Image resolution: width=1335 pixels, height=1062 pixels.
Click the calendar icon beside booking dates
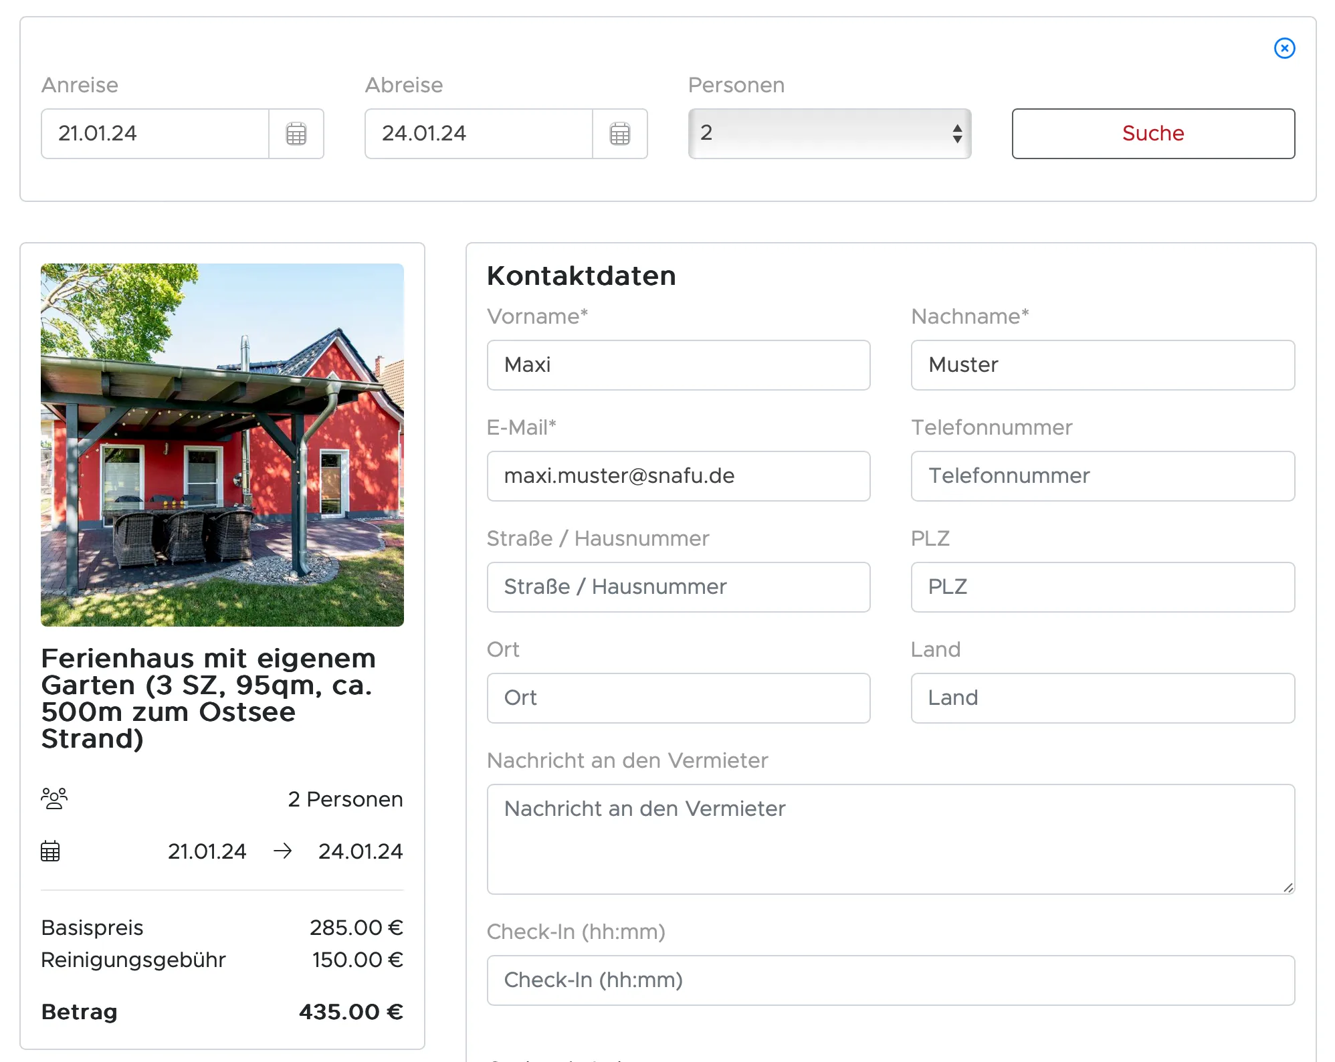[x=50, y=851]
